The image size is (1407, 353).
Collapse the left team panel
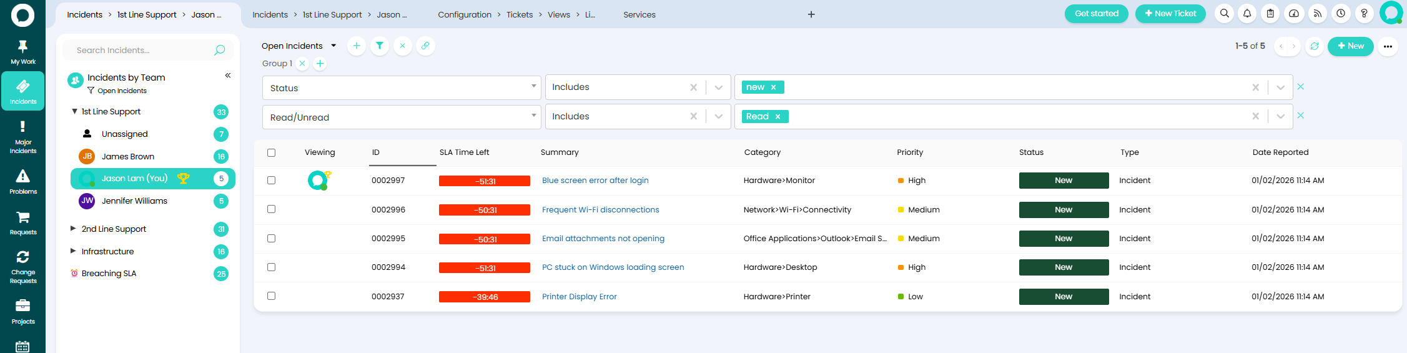(228, 76)
